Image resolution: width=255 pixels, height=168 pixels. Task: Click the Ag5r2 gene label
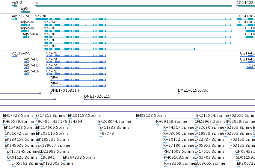coord(17,3)
